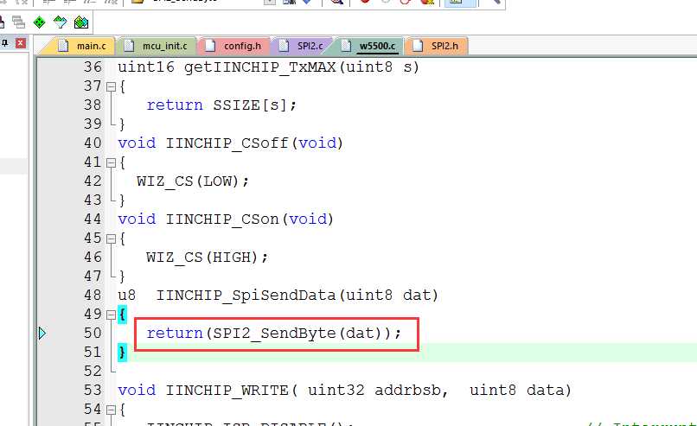Image resolution: width=697 pixels, height=426 pixels.
Task: Open Manage Project Items stacked-windows icon
Action: [x=18, y=22]
